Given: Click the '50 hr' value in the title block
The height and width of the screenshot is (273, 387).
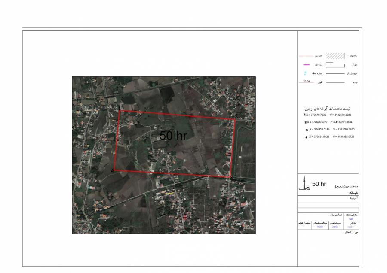Looking at the screenshot, I should [x=319, y=184].
